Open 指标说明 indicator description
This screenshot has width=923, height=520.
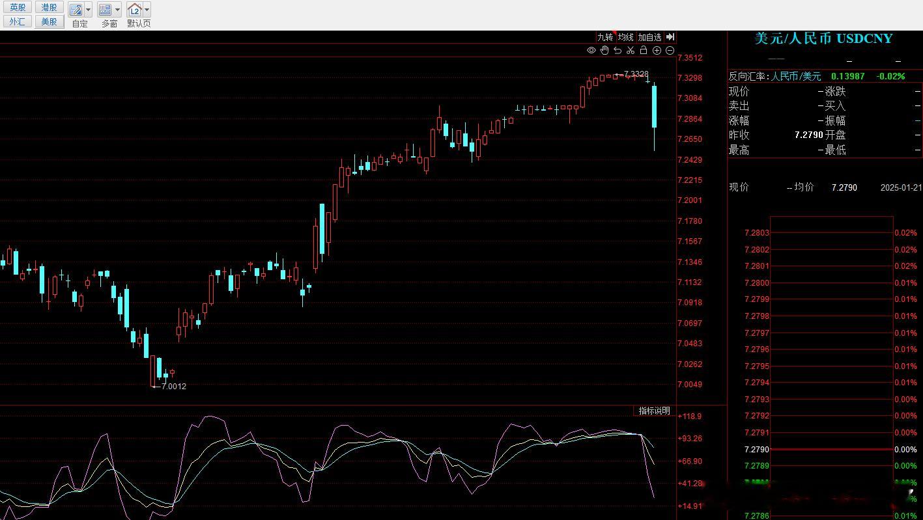point(654,411)
